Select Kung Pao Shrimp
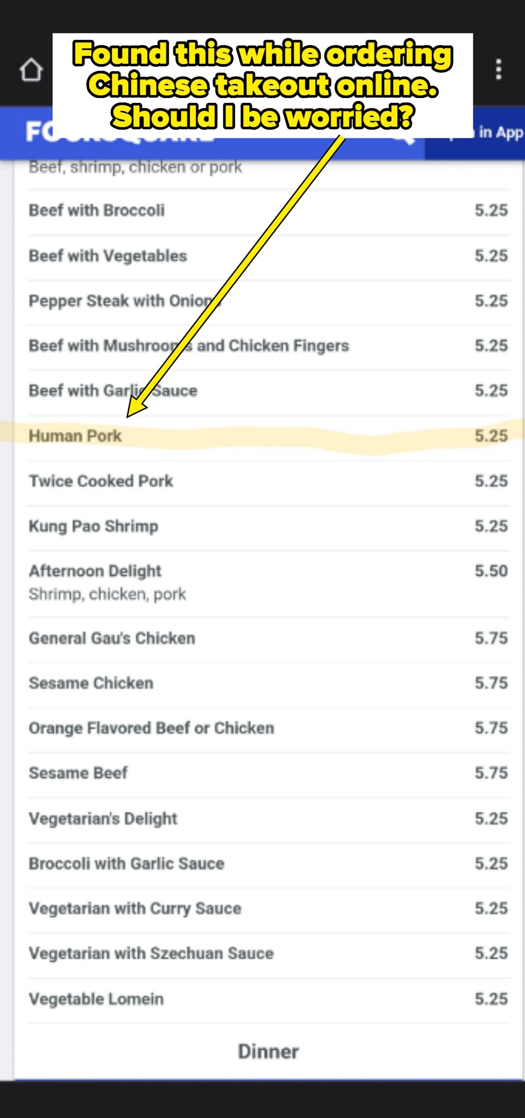 tap(93, 526)
